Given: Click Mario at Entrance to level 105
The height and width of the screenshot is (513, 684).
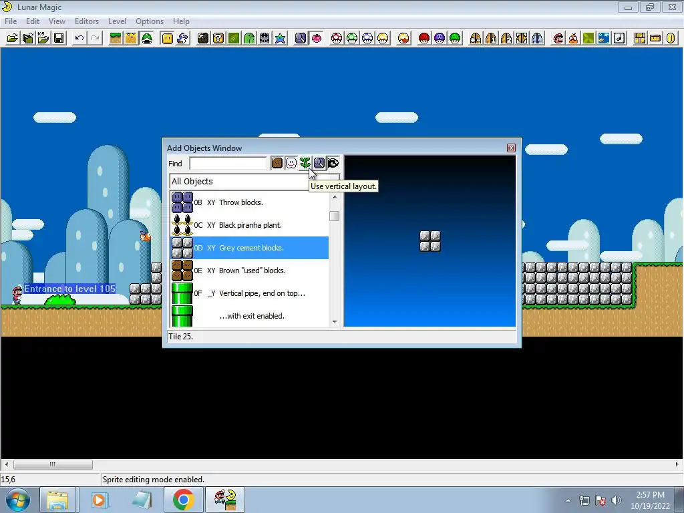Looking at the screenshot, I should point(17,295).
